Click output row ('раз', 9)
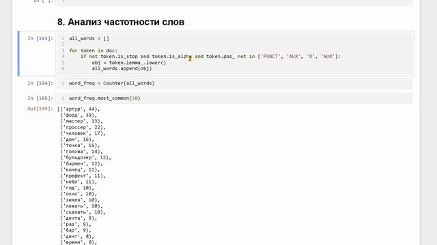The width and height of the screenshot is (437, 245). (76, 225)
